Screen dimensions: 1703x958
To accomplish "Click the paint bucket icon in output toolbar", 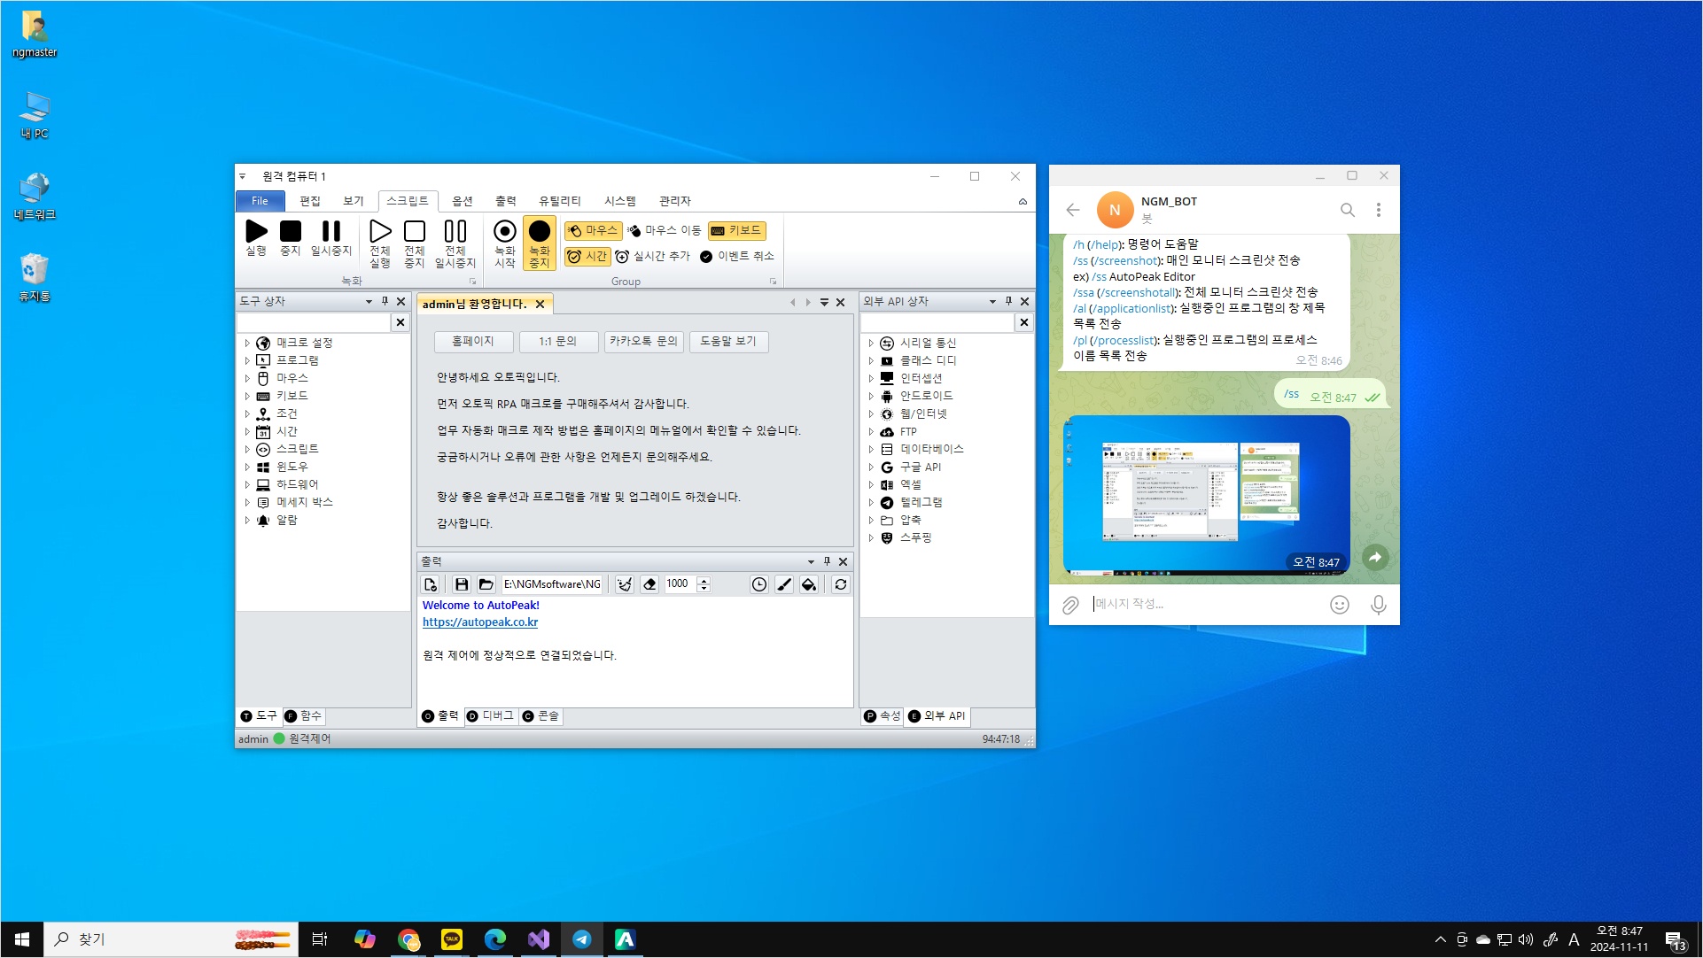I will click(808, 584).
